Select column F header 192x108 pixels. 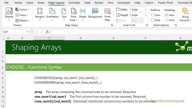[145, 38]
